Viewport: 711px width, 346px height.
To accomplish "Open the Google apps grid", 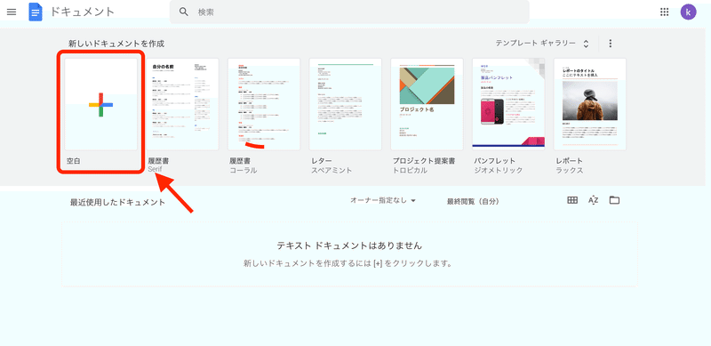I will (664, 12).
